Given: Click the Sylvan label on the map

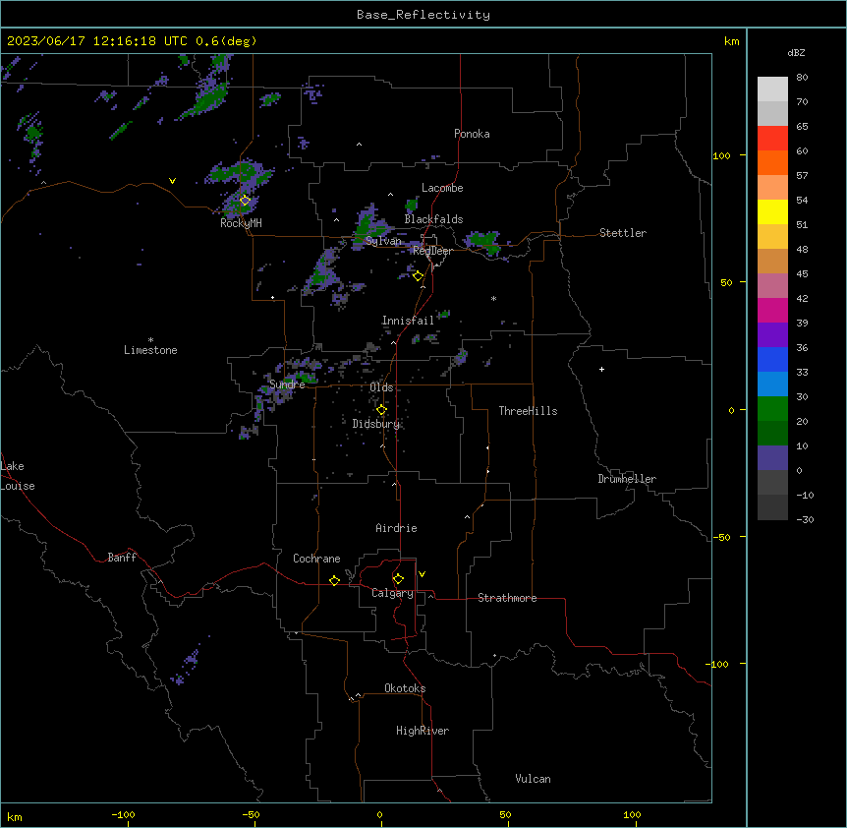Looking at the screenshot, I should (383, 241).
